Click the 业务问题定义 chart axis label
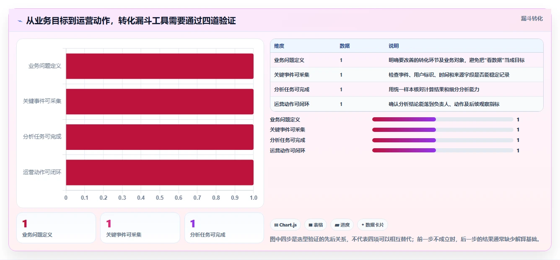 pos(45,66)
